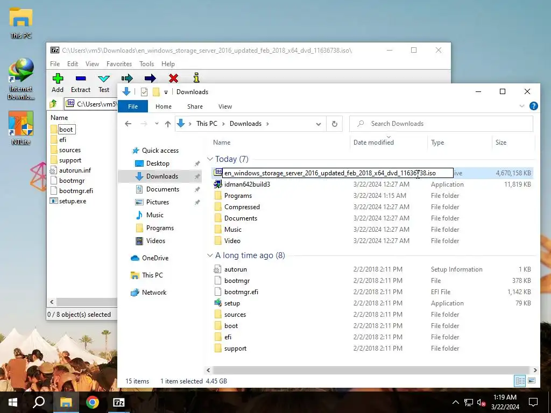The image size is (551, 413).
Task: Click the Date modified column header
Action: (373, 142)
